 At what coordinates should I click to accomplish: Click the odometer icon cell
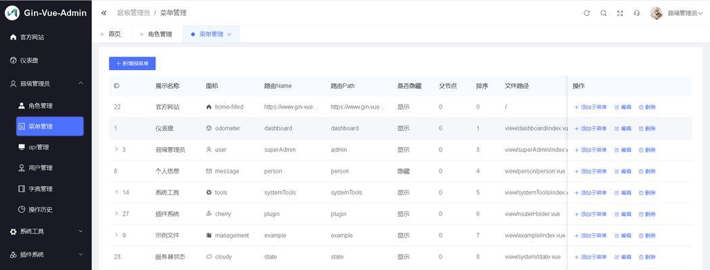(222, 128)
